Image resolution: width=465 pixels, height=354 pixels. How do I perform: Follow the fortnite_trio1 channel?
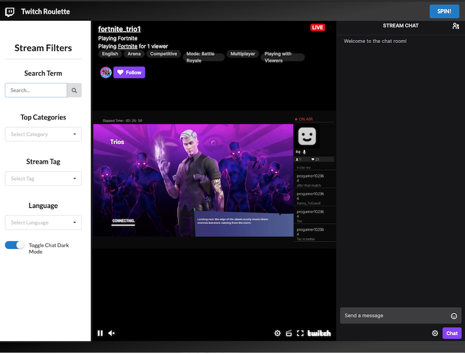pos(129,73)
